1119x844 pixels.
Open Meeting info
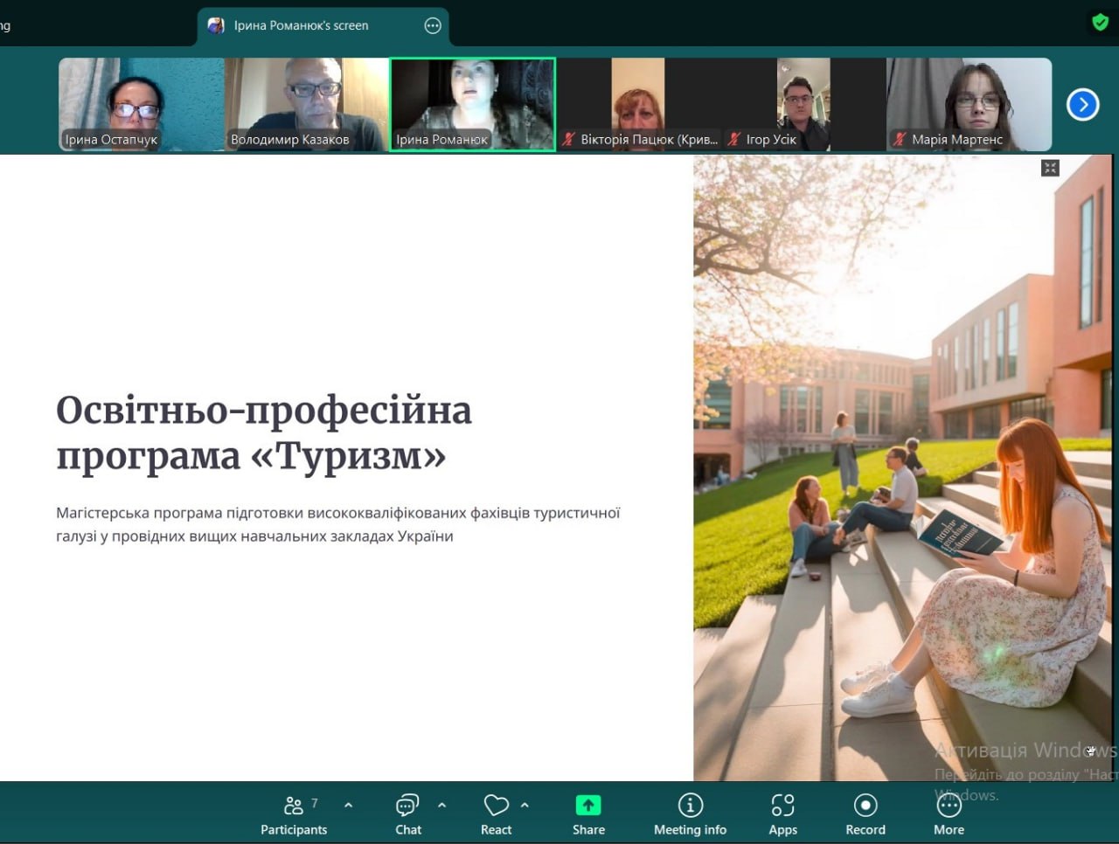[690, 814]
